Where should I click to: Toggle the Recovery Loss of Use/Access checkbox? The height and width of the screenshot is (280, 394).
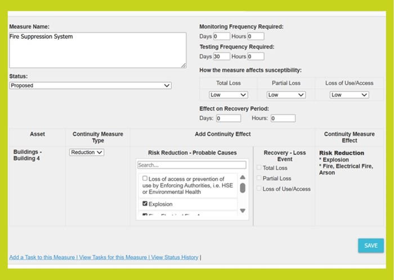259,188
